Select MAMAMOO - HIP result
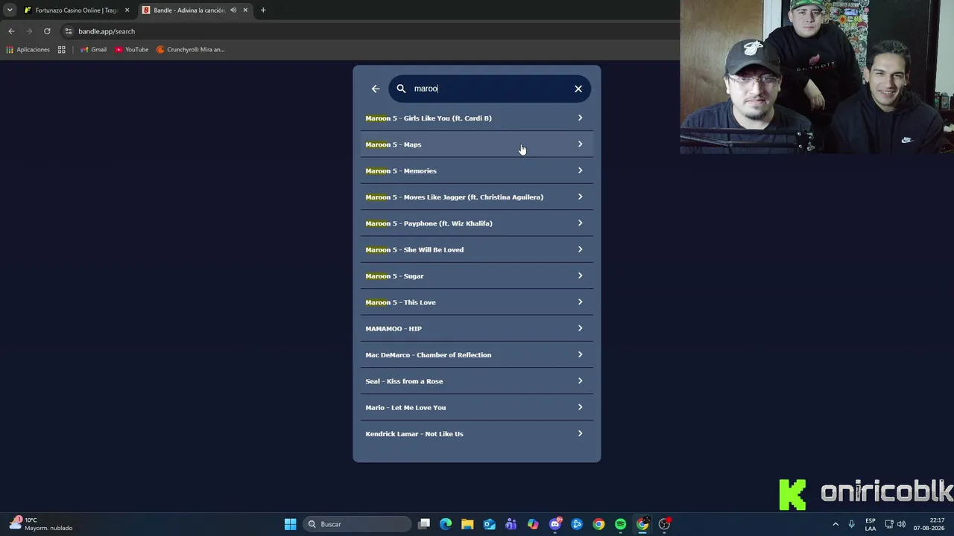954x536 pixels. pyautogui.click(x=477, y=328)
